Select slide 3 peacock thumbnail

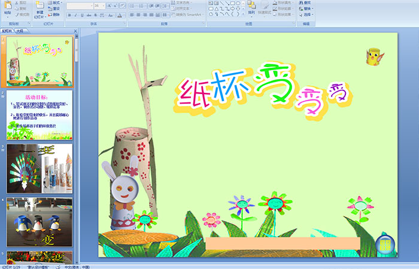pos(40,168)
